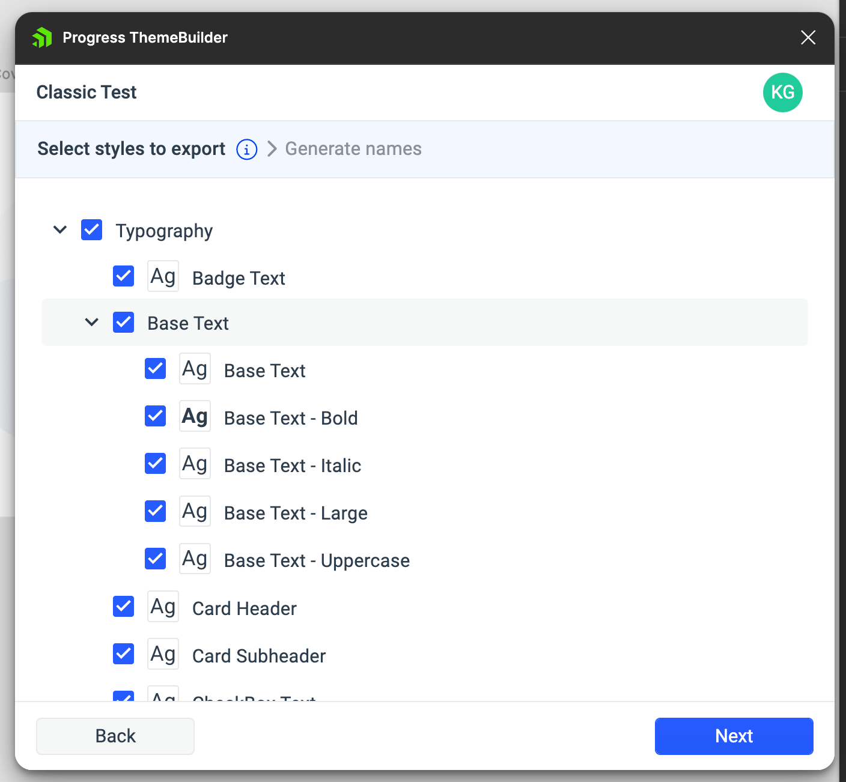
Task: Uncheck the Typography checkbox
Action: pos(92,229)
